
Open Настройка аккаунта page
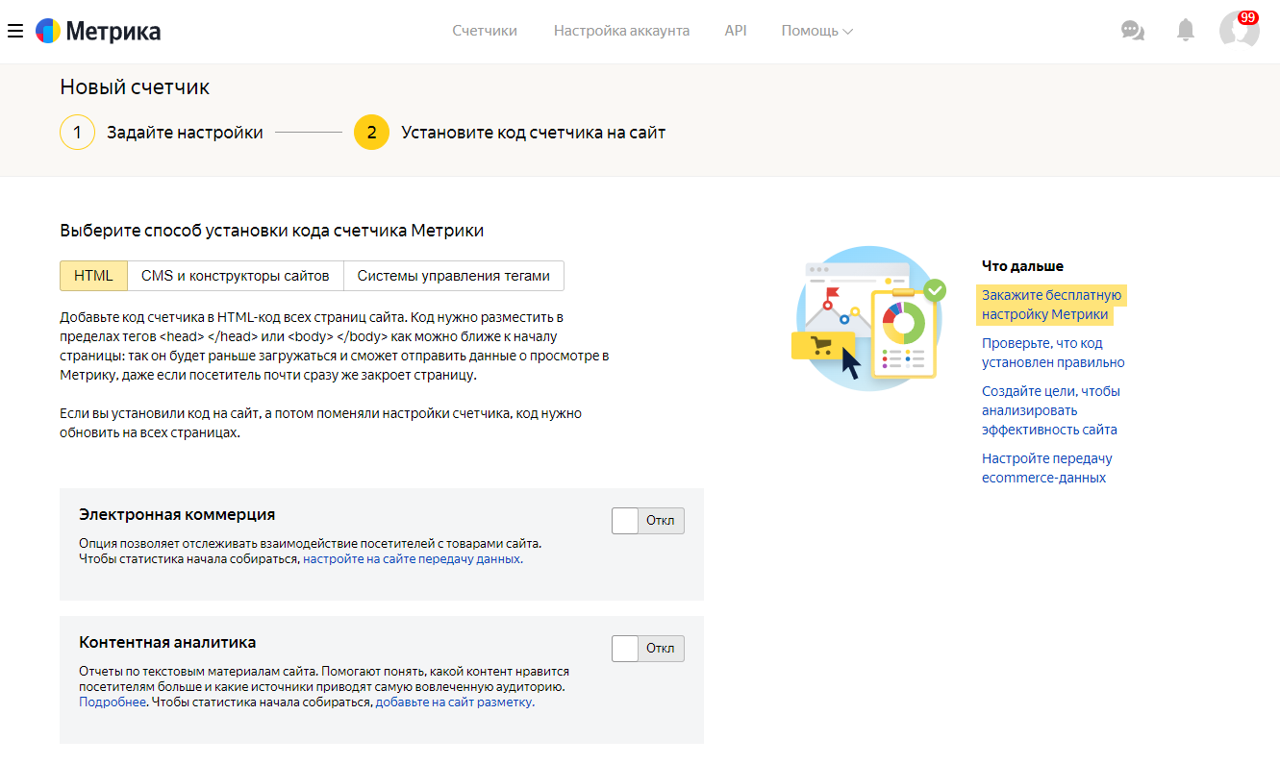tap(621, 31)
